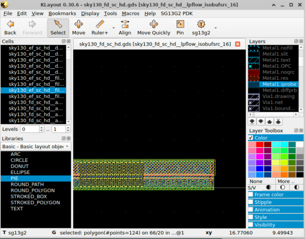305x239 pixels.
Task: Enable the Frame color section checkbox
Action: (x=251, y=195)
